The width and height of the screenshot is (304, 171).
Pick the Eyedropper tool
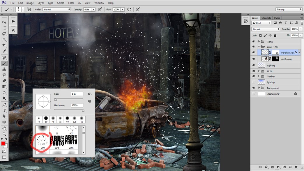(x=4, y=51)
